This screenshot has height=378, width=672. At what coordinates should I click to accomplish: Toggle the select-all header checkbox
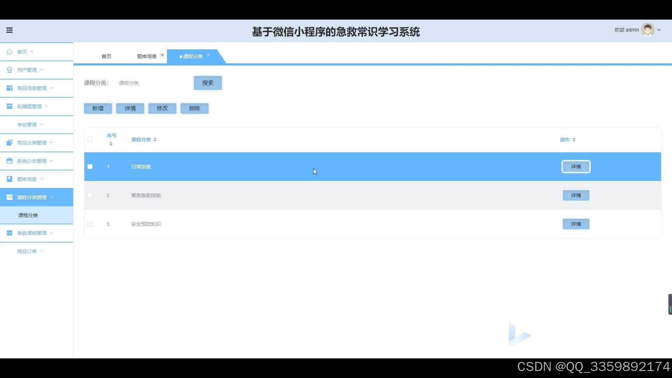tap(90, 139)
